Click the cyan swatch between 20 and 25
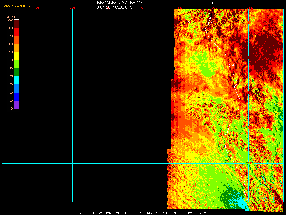The height and width of the screenshot is (215, 286). (17, 80)
